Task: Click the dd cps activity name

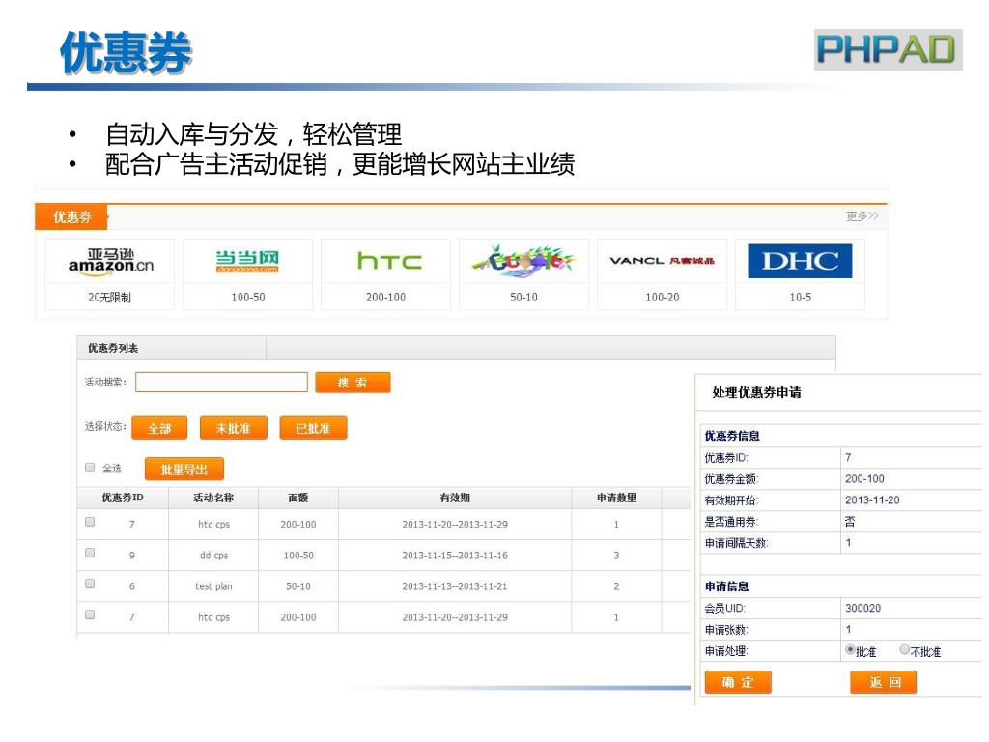Action: (x=213, y=556)
